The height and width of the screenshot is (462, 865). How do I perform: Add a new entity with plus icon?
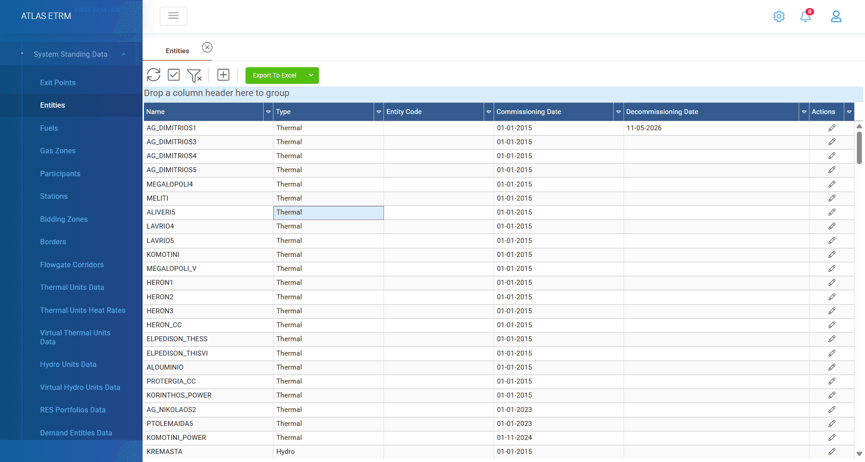coord(223,75)
